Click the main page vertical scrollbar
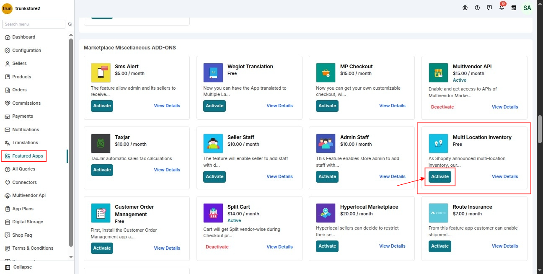This screenshot has height=274, width=543. coord(540,130)
